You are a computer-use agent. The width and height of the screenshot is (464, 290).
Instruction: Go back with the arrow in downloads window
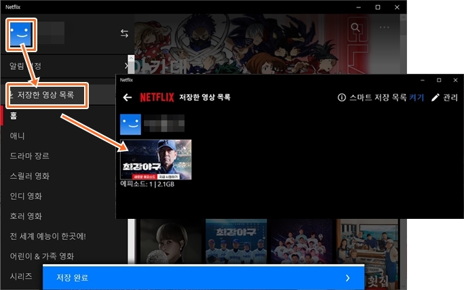coord(128,98)
